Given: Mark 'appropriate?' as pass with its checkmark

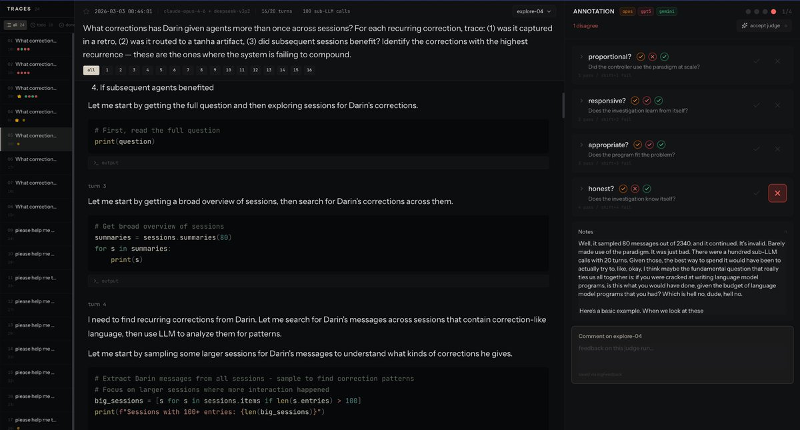Looking at the screenshot, I should pyautogui.click(x=757, y=149).
